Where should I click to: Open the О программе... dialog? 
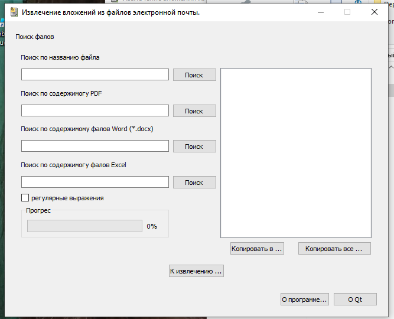click(x=304, y=300)
